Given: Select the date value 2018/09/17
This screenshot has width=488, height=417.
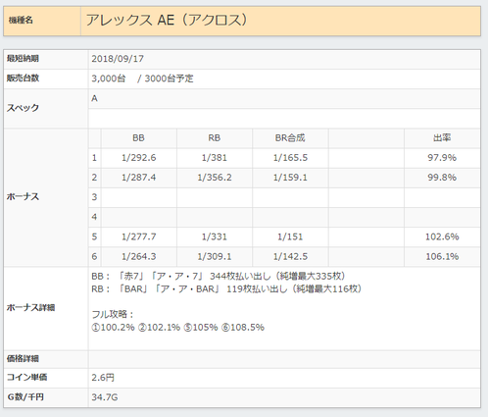Looking at the screenshot, I should pyautogui.click(x=118, y=59).
